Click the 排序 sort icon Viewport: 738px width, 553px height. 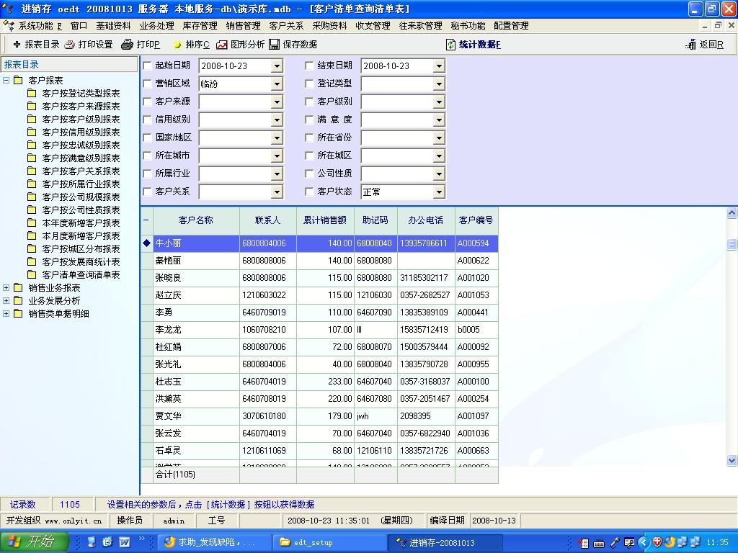coord(177,45)
